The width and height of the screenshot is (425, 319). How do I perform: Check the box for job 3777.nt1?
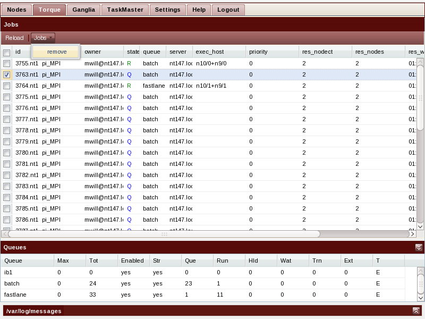click(x=7, y=119)
